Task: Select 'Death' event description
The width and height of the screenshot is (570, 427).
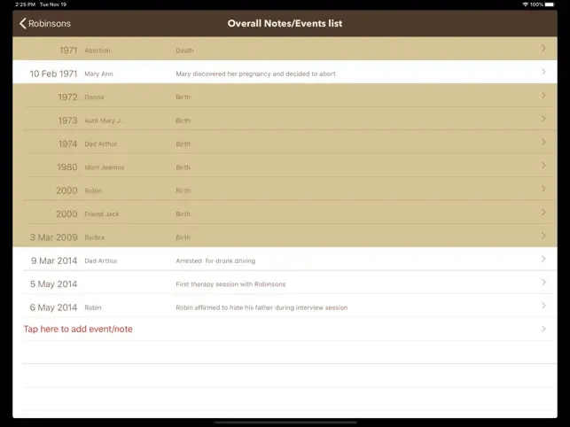Action: pyautogui.click(x=184, y=50)
